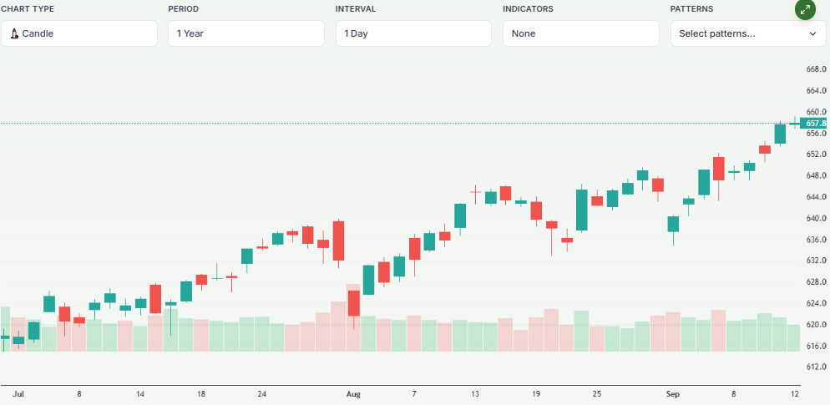The image size is (830, 405).
Task: Click the INDICATORS heading label
Action: pyautogui.click(x=528, y=9)
